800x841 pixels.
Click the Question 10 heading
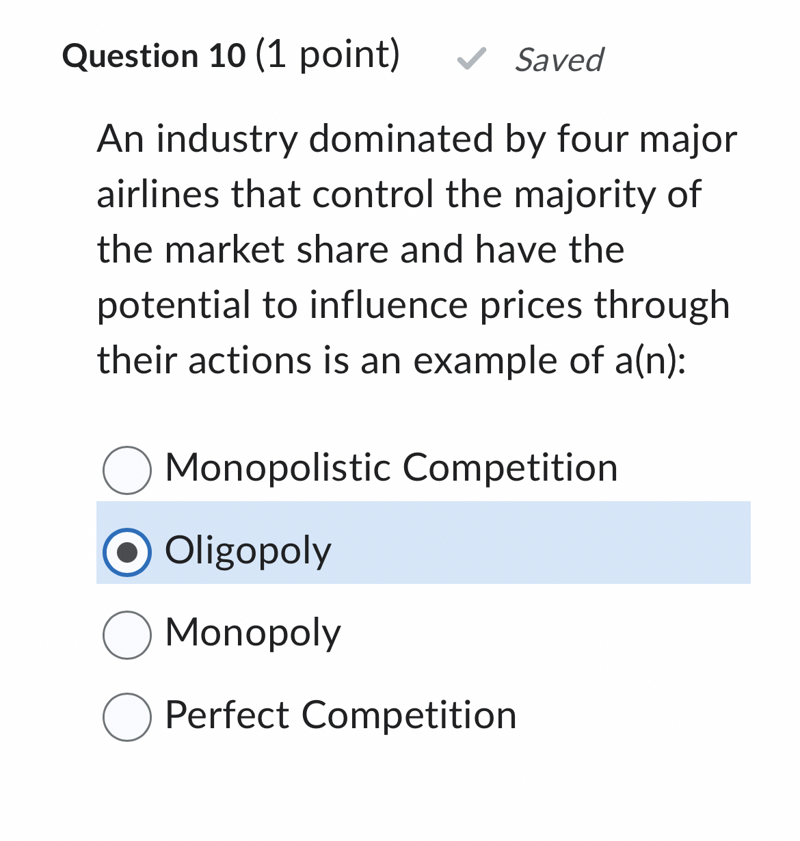click(x=152, y=56)
